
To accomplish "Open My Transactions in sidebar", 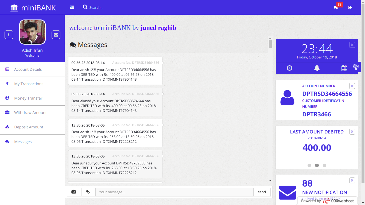I will pos(32,84).
